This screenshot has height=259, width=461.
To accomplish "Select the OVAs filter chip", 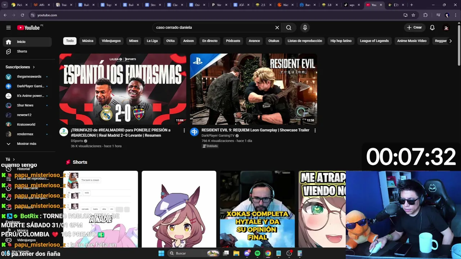I will click(170, 41).
